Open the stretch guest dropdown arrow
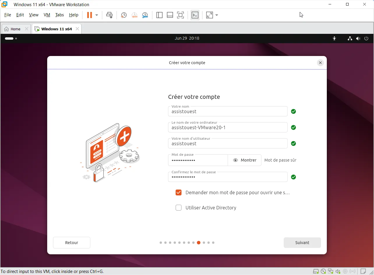374x275 pixels. 217,15
